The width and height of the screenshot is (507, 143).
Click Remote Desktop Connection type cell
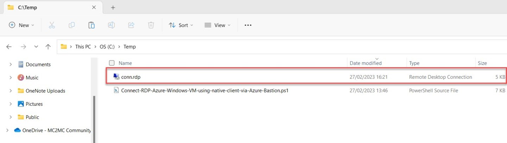click(440, 77)
